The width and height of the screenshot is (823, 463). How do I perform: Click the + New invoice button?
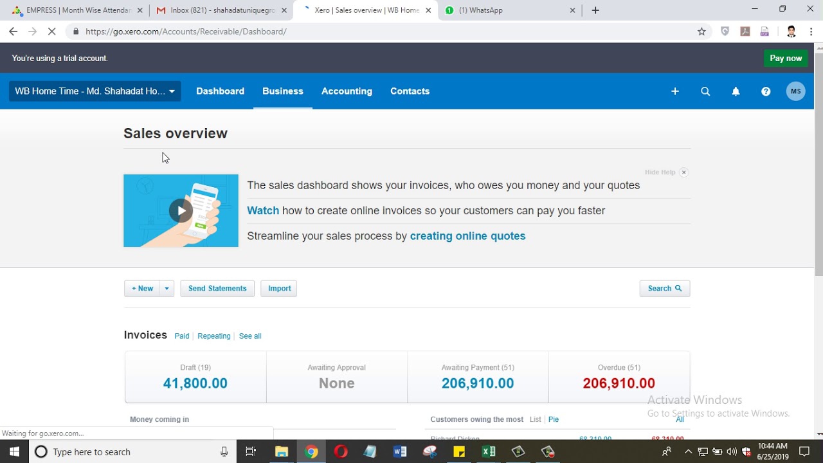(142, 289)
